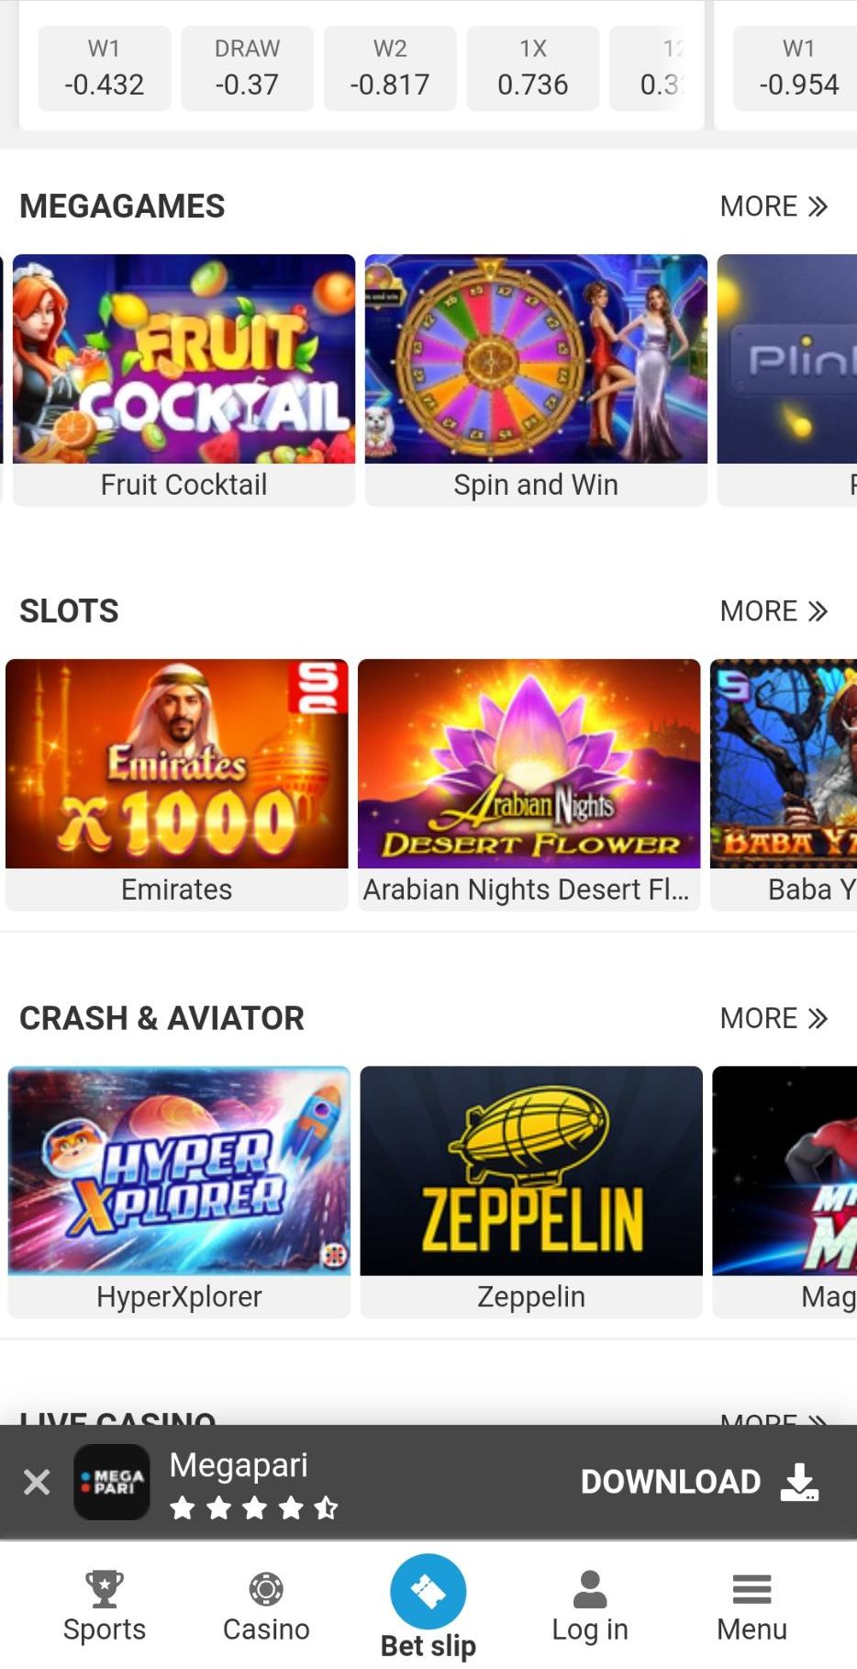857x1669 pixels.
Task: Dismiss the Megapari app banner
Action: tap(37, 1482)
